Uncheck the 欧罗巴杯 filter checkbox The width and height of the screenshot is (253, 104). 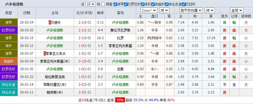point(126,4)
